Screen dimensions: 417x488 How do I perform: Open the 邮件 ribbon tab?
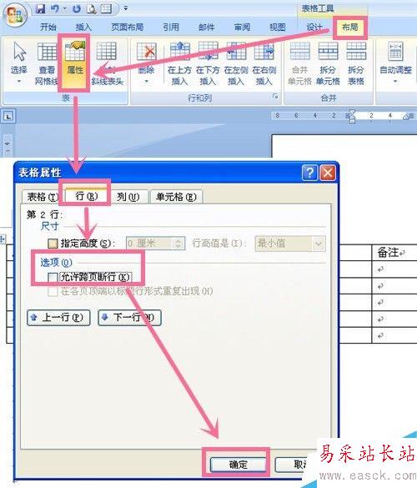click(206, 27)
